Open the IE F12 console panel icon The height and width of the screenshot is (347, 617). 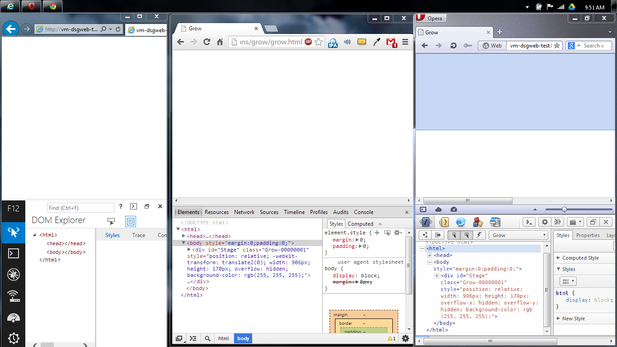coord(13,253)
